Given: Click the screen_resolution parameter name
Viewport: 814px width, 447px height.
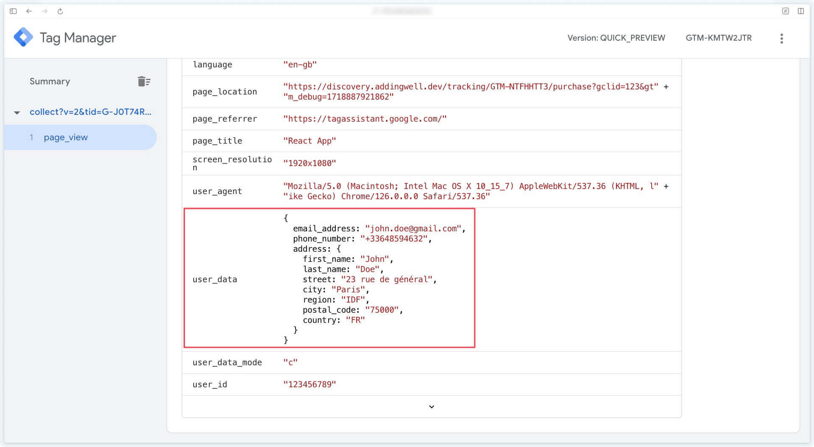Looking at the screenshot, I should pyautogui.click(x=232, y=163).
